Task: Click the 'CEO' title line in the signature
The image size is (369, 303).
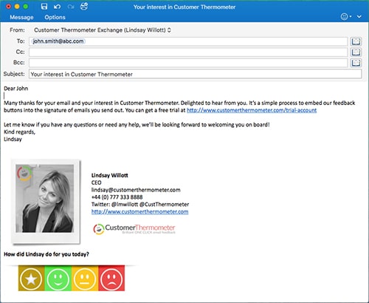Action: click(x=96, y=183)
